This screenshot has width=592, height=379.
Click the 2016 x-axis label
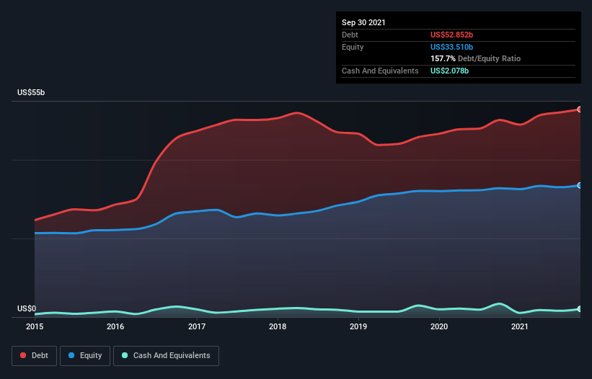115,326
